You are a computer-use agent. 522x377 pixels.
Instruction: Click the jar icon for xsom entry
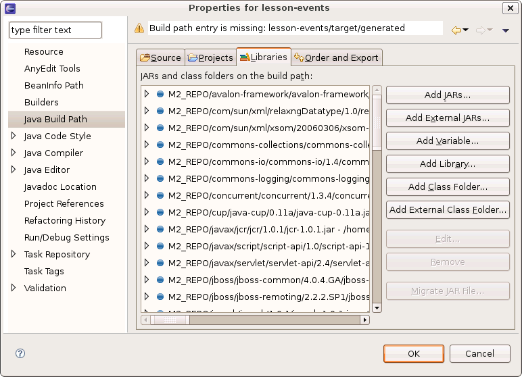(x=160, y=128)
